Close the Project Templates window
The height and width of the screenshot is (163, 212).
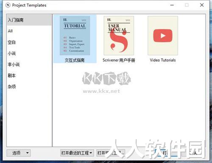[x=202, y=5]
